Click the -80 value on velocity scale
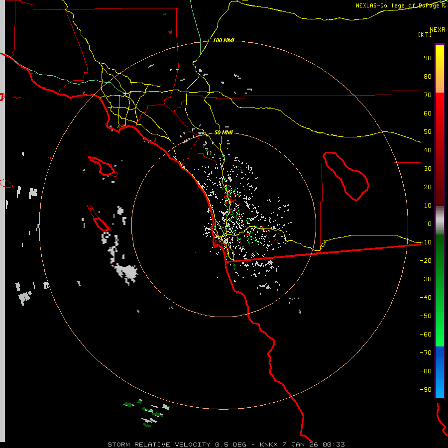The image size is (448, 448). pyautogui.click(x=426, y=371)
